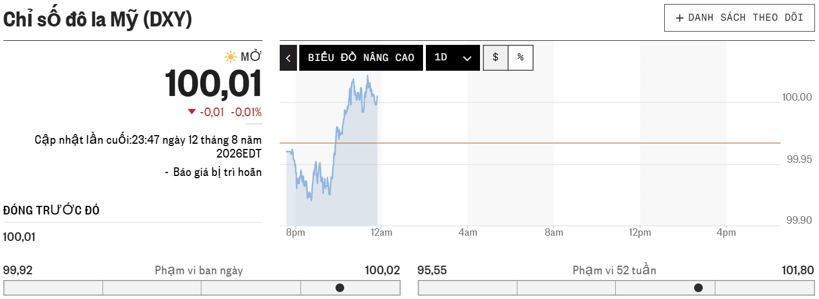Click the 100,01 current price value

tap(214, 84)
